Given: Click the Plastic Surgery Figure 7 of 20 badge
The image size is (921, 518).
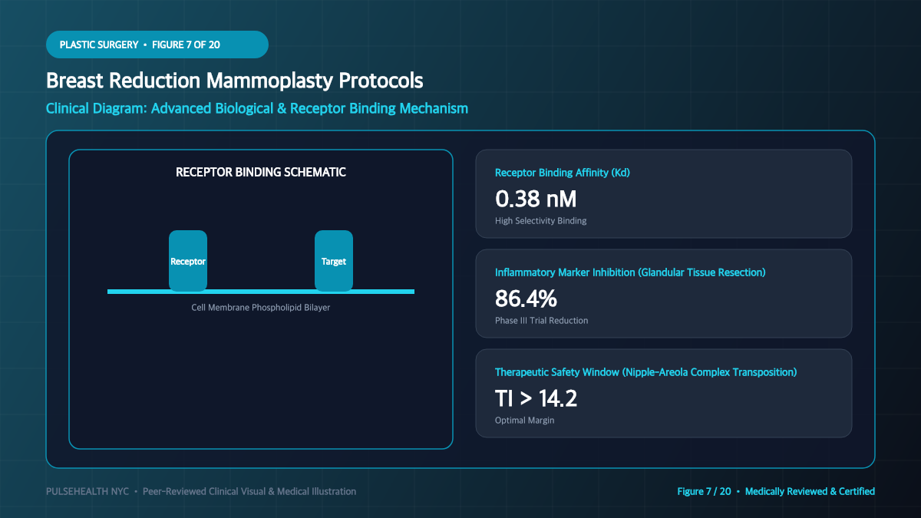Looking at the screenshot, I should tap(157, 45).
